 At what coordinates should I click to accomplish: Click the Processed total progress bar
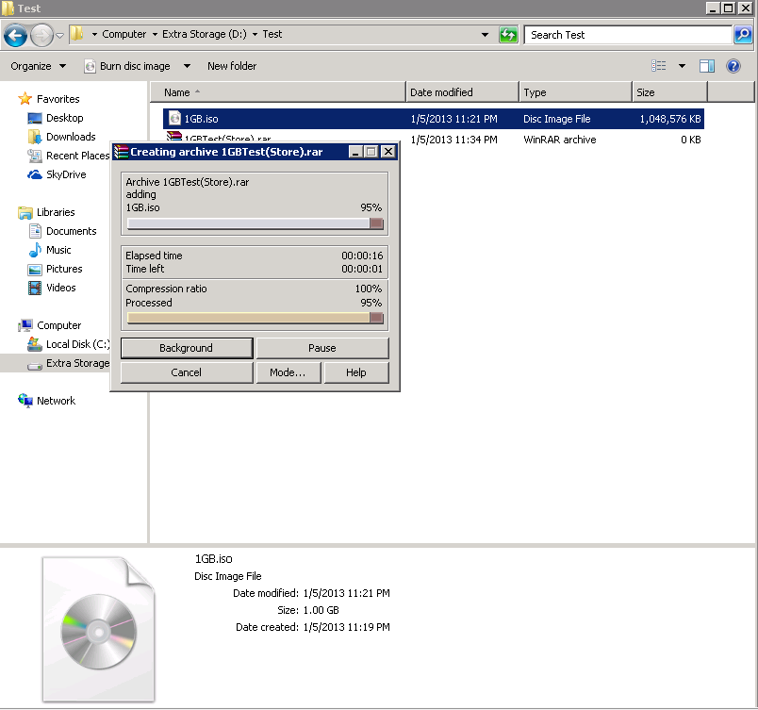pos(255,318)
